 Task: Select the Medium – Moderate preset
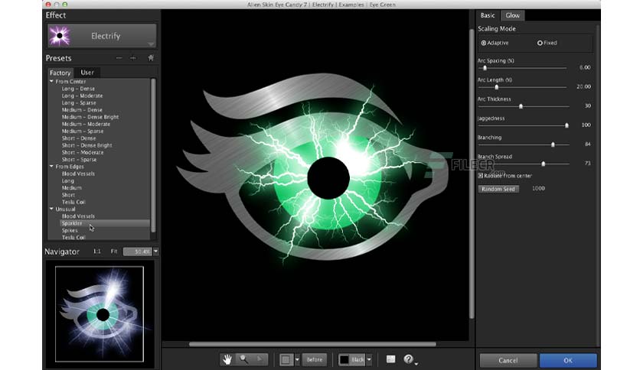pyautogui.click(x=86, y=124)
